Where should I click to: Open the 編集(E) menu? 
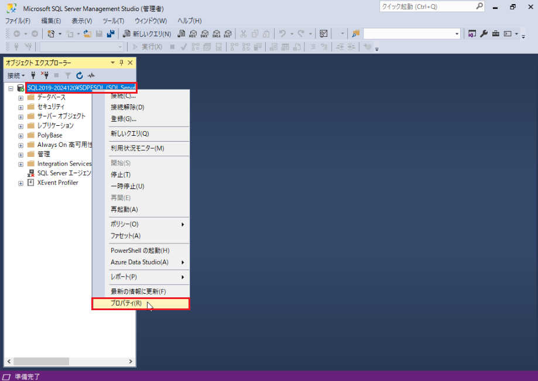tap(51, 21)
